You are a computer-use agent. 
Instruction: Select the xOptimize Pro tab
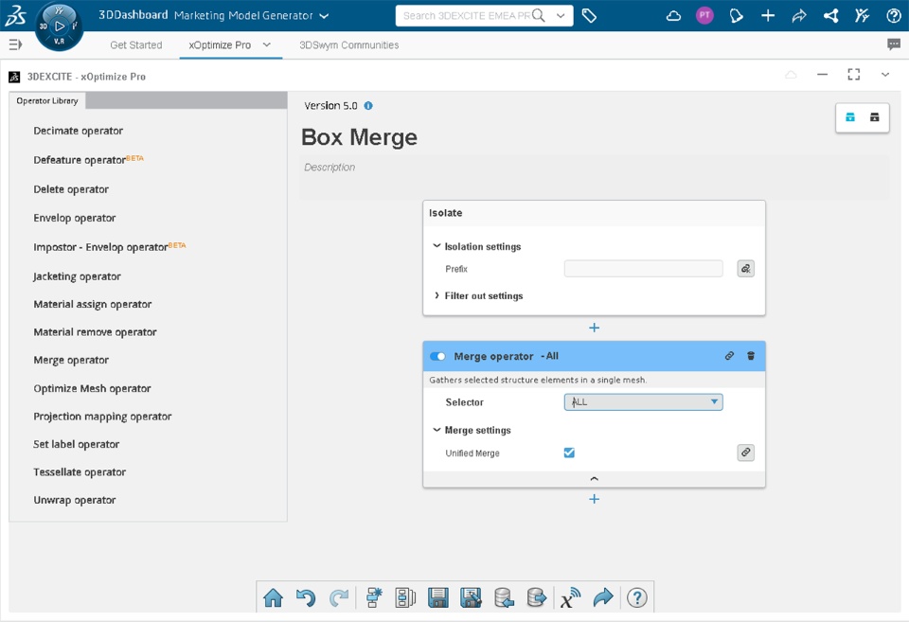tap(220, 45)
